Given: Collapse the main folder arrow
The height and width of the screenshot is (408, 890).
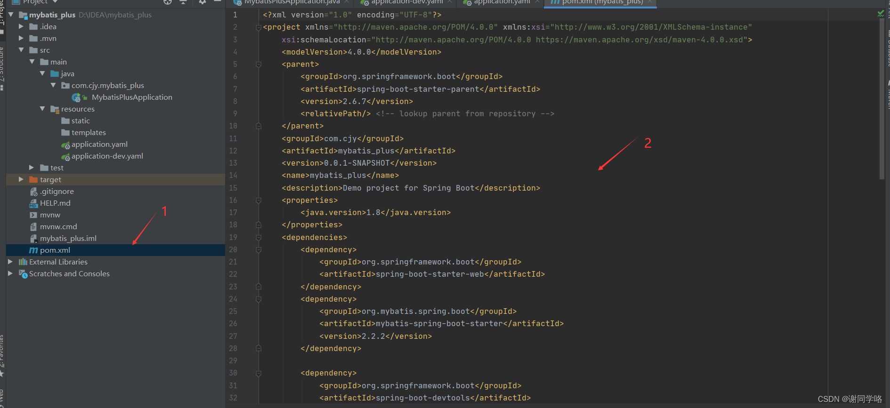Looking at the screenshot, I should (32, 62).
